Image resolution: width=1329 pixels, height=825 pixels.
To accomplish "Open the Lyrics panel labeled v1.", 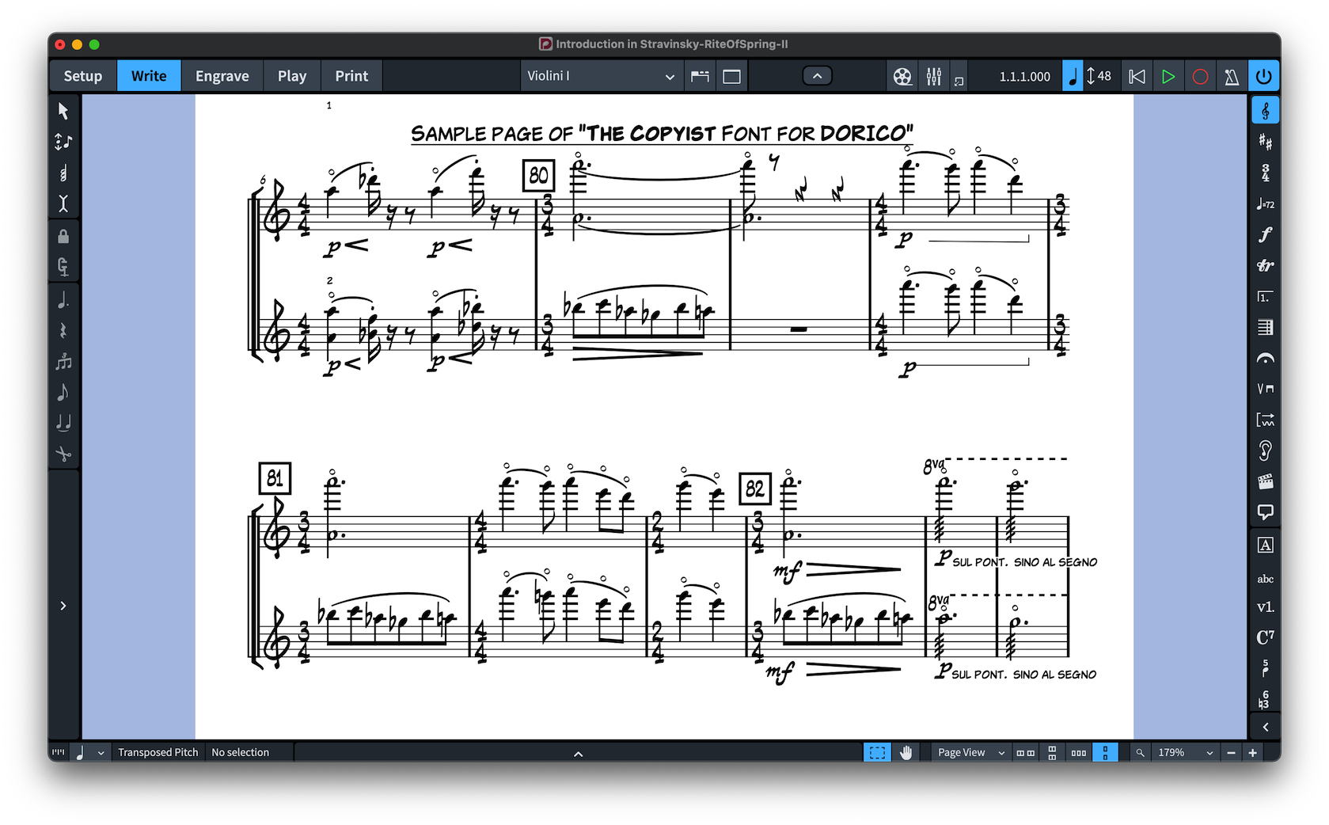I will 1265,607.
